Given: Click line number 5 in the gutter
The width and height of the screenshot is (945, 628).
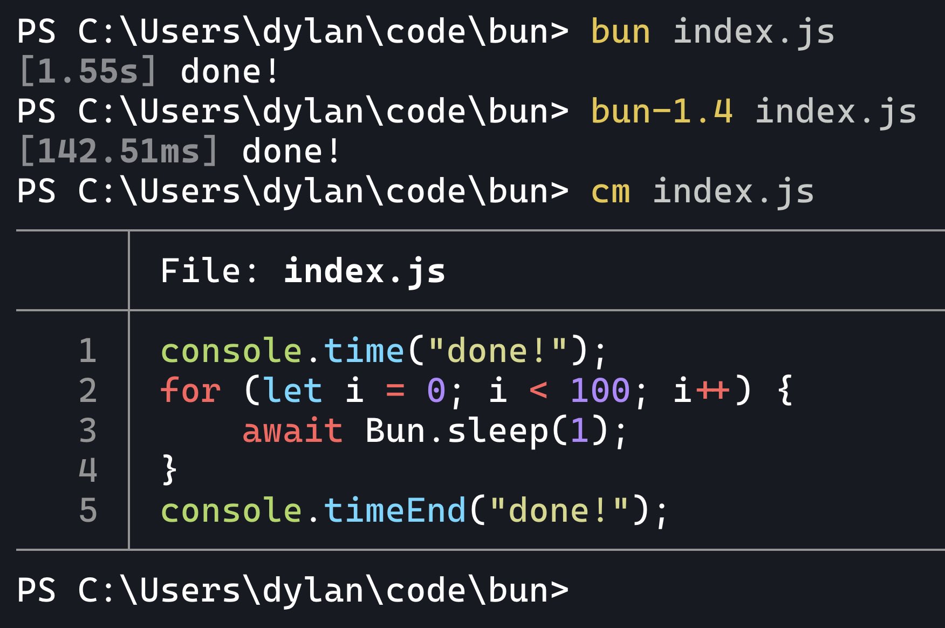Looking at the screenshot, I should point(88,510).
